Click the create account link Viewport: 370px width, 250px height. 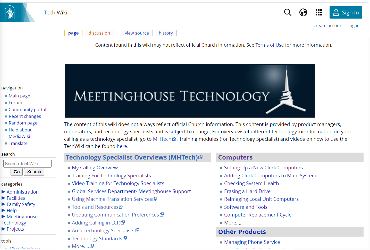tap(329, 26)
